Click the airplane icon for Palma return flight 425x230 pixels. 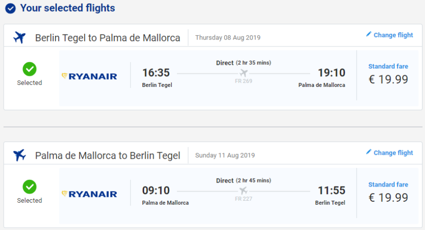(20, 155)
